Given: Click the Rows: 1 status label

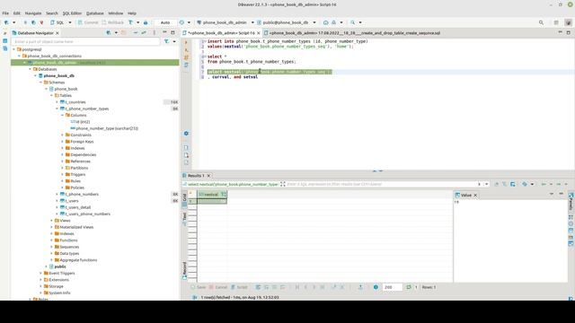Looking at the screenshot, I should tap(429, 287).
